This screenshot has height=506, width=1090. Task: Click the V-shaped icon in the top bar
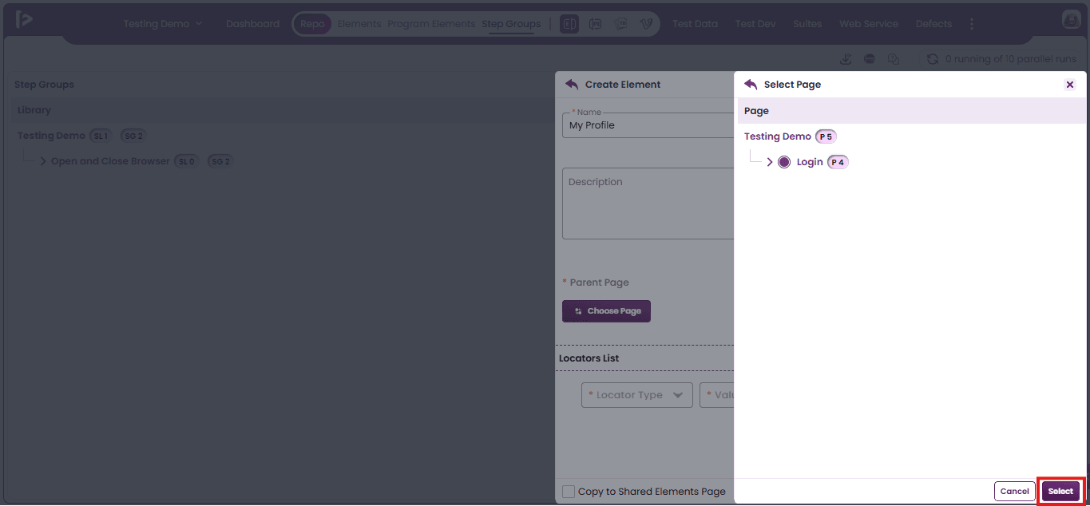click(x=646, y=24)
